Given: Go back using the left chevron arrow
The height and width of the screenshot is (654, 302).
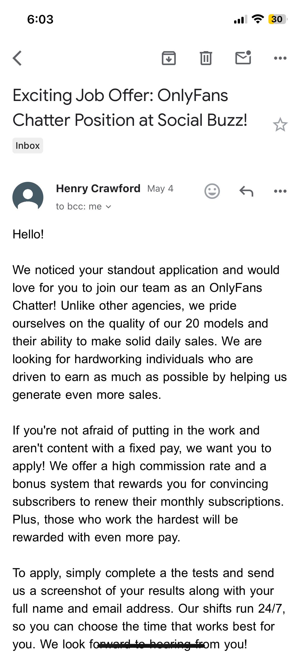Looking at the screenshot, I should click(17, 58).
